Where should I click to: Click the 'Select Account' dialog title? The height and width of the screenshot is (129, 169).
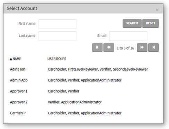(x=22, y=8)
